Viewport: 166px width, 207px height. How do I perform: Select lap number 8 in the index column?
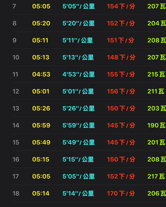pyautogui.click(x=15, y=23)
